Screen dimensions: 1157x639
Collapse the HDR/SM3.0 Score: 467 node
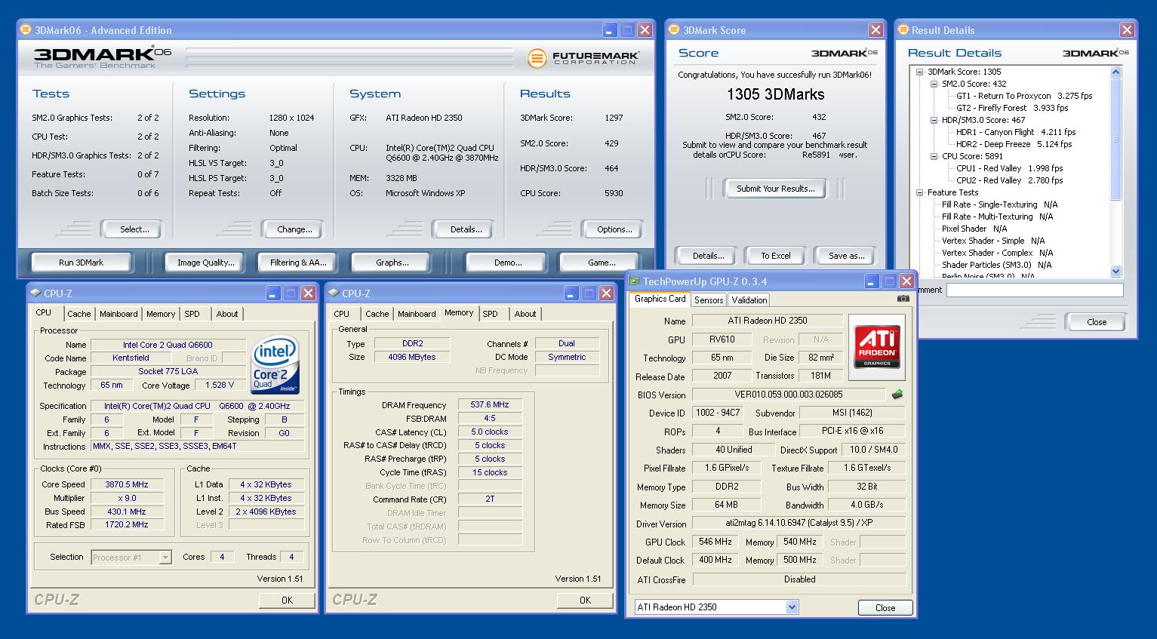coord(934,120)
